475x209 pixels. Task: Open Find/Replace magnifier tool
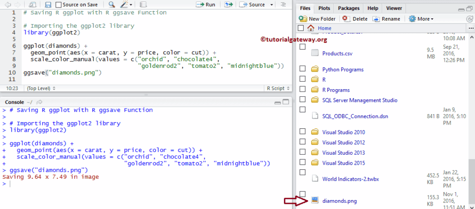click(112, 5)
